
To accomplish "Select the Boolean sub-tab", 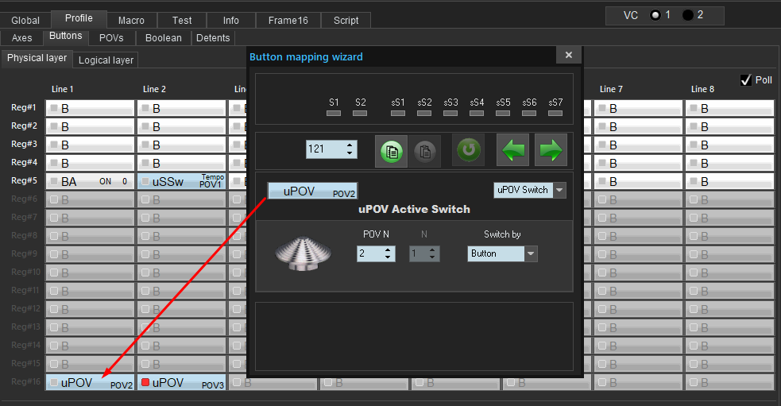I will (x=164, y=38).
